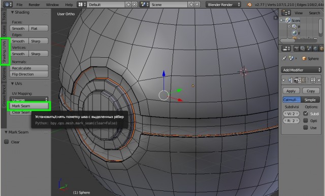Screen dimensions: 325x196
Task: Collapse the Scene tree in outliner
Action: click(281, 20)
